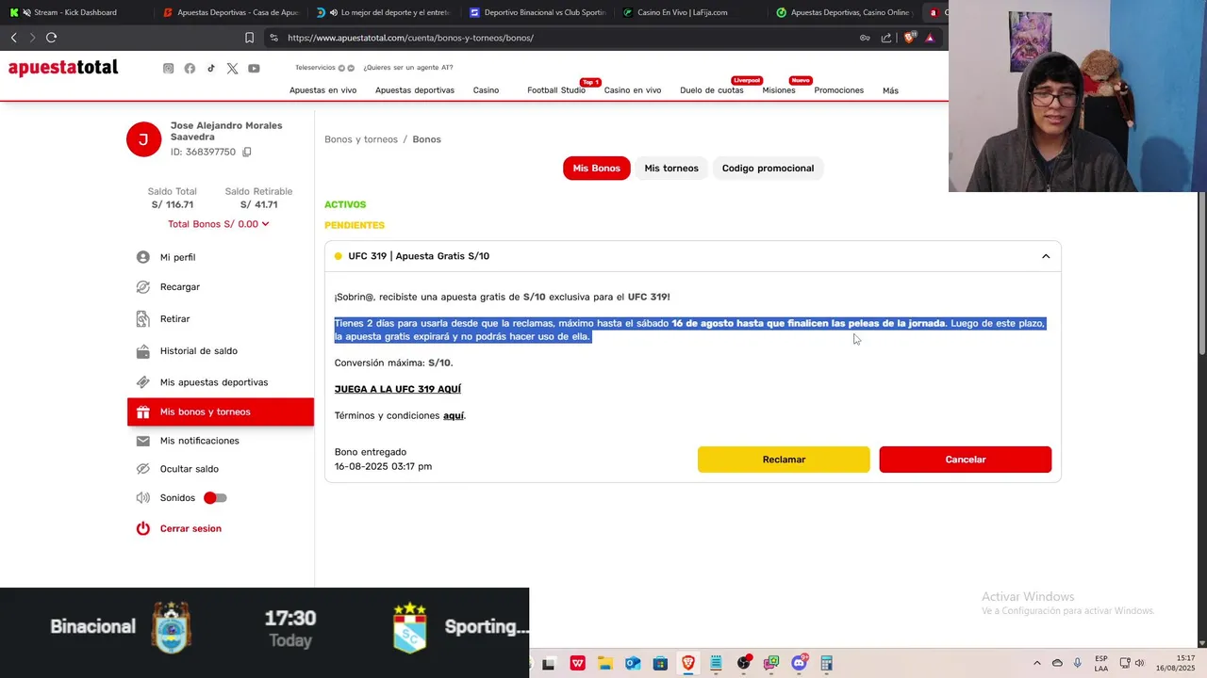
Task: Click the yellow Reclamar button
Action: pyautogui.click(x=784, y=460)
